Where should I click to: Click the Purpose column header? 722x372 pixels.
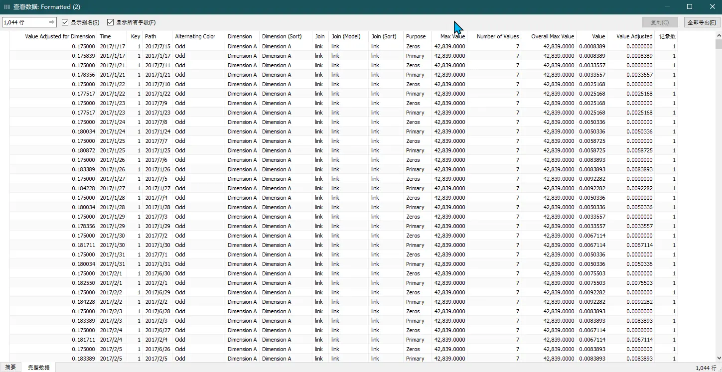(416, 36)
